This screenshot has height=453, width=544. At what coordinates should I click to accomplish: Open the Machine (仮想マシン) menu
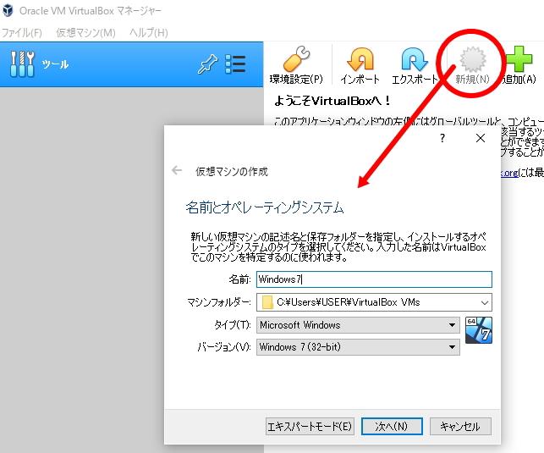point(85,33)
